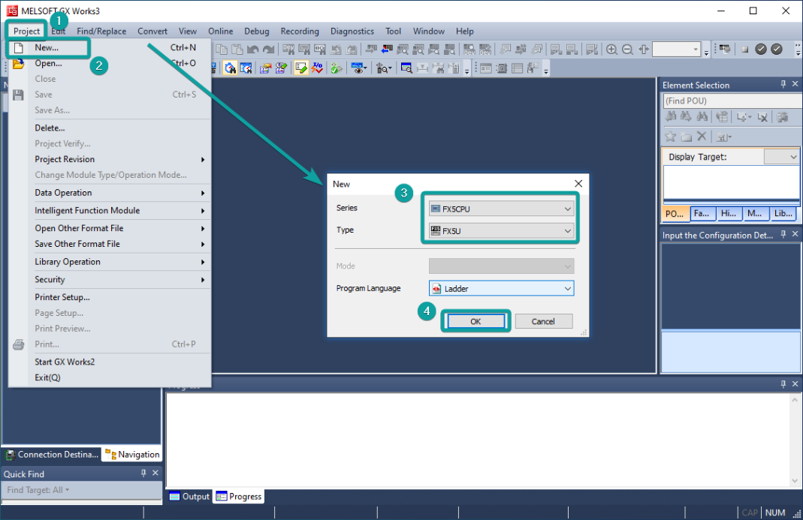
Task: Expand the Display Target dropdown
Action: pos(781,157)
